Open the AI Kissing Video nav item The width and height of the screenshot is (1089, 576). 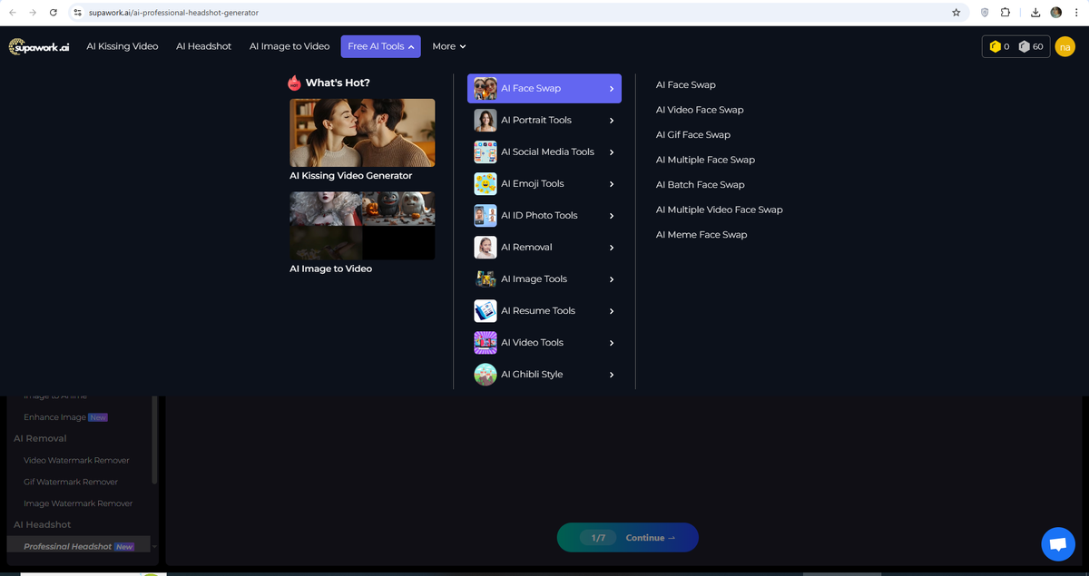click(x=123, y=46)
